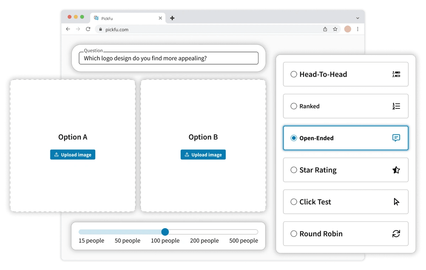Set audience slider to 200 people
The image size is (426, 270).
(204, 232)
